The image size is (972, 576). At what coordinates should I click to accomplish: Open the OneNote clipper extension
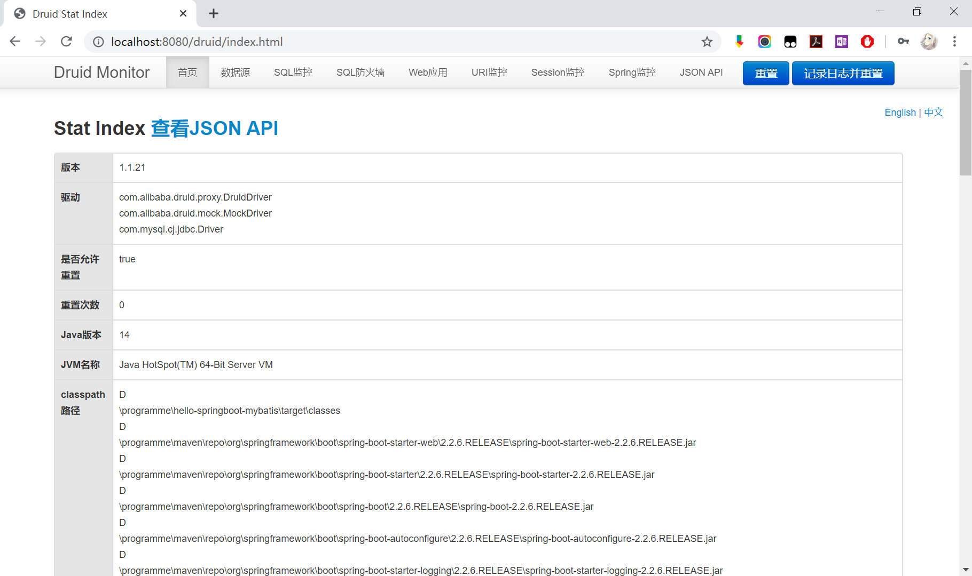click(x=842, y=42)
